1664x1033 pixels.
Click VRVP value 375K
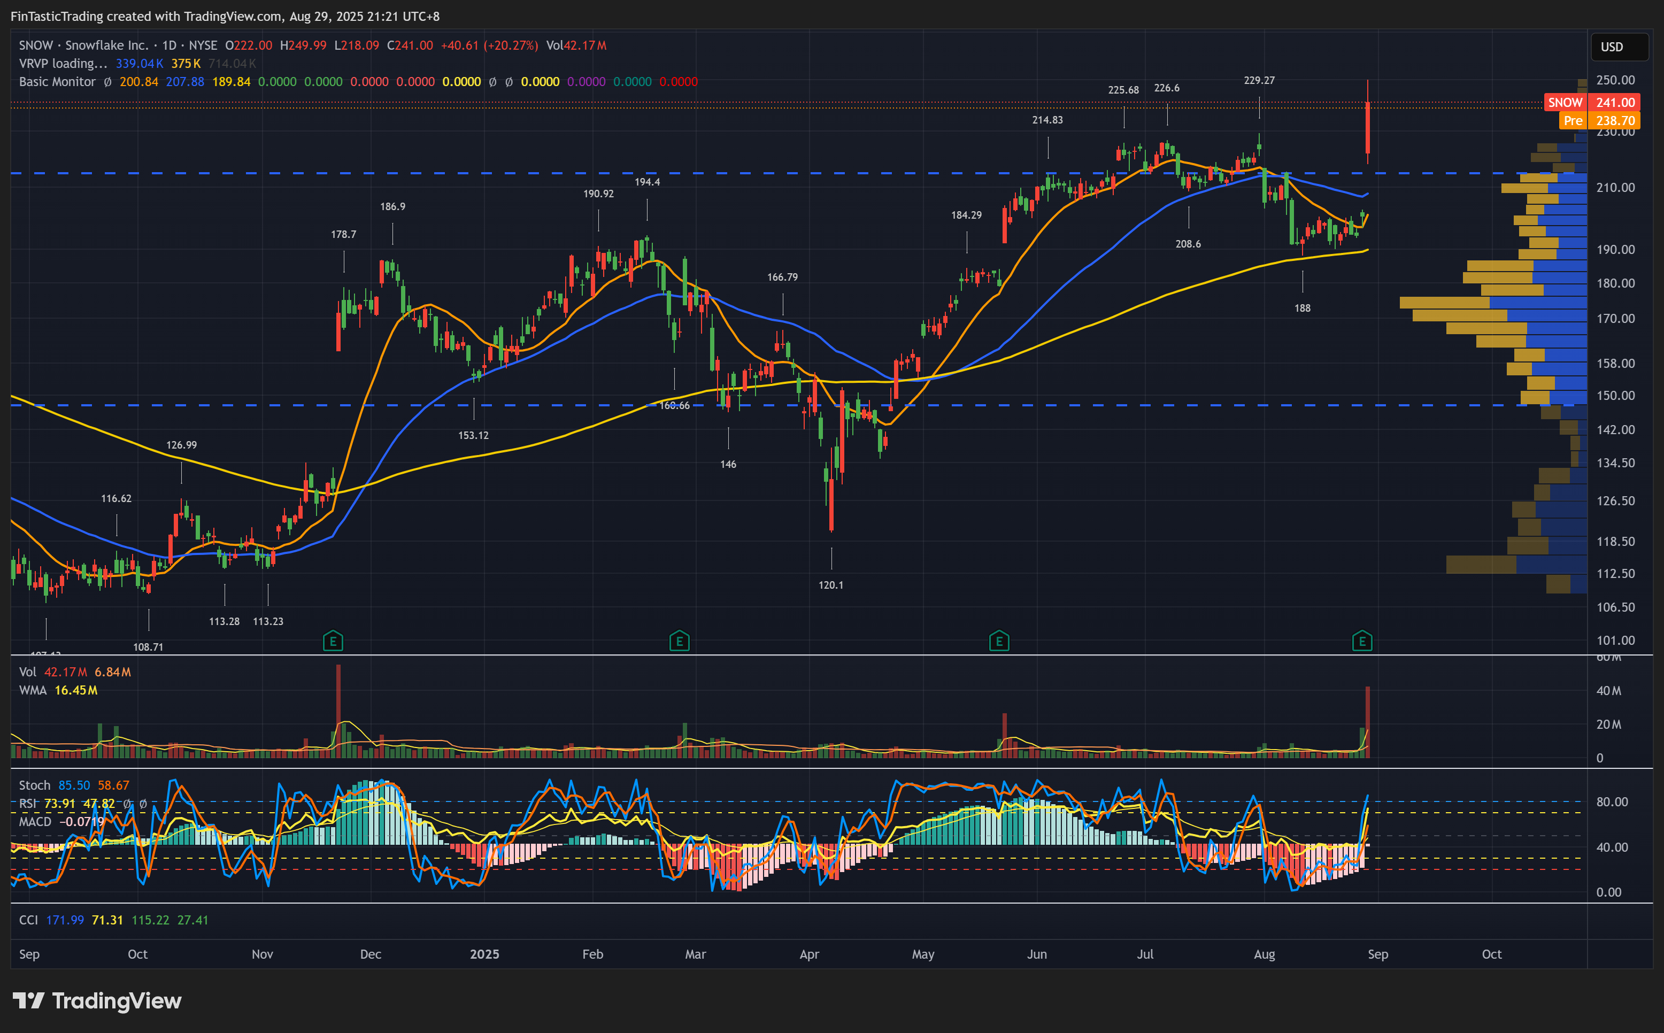186,64
